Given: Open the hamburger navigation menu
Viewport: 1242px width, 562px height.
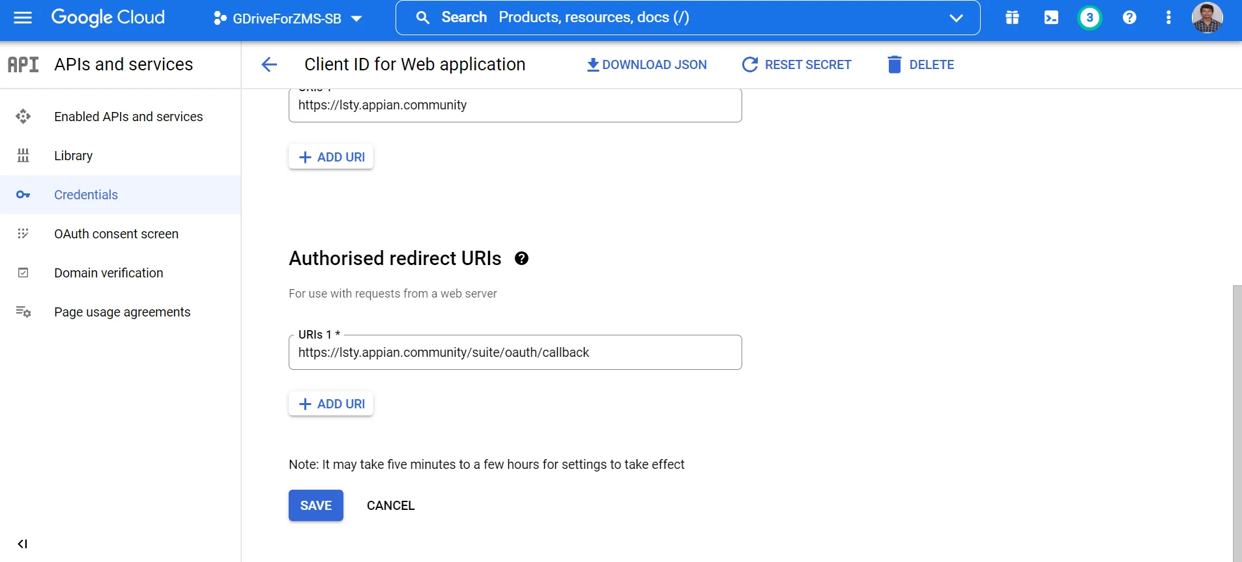Looking at the screenshot, I should tap(23, 18).
